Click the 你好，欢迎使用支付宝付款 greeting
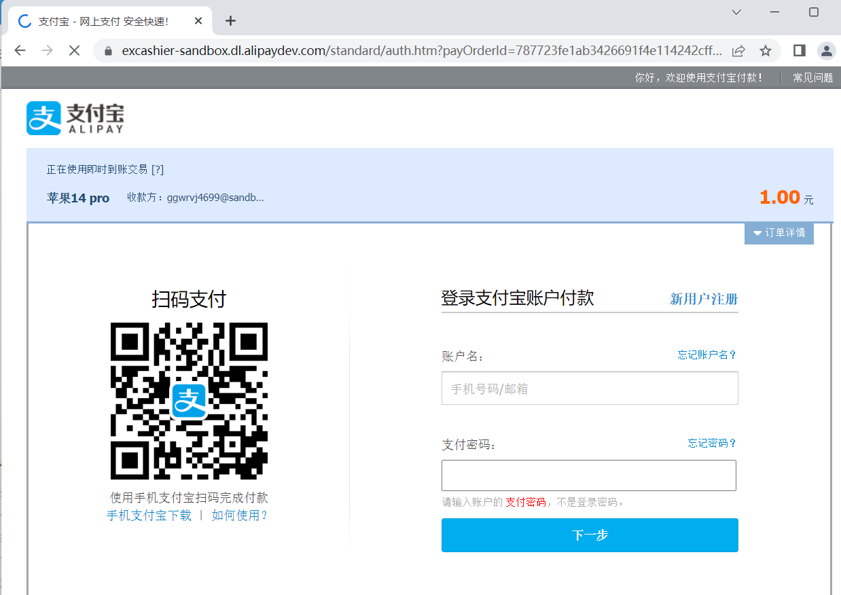841x595 pixels. coord(699,78)
